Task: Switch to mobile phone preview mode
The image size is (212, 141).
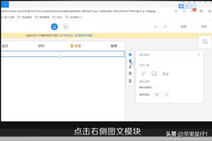Action: point(54,27)
